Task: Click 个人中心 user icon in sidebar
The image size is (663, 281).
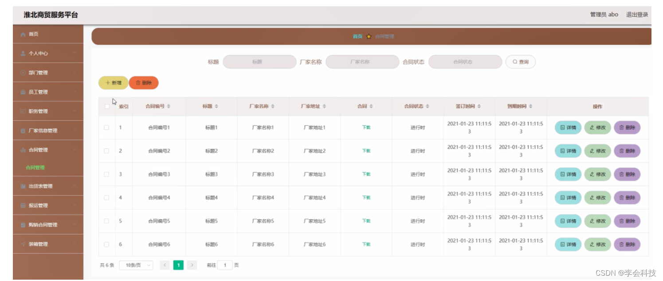Action: 23,53
